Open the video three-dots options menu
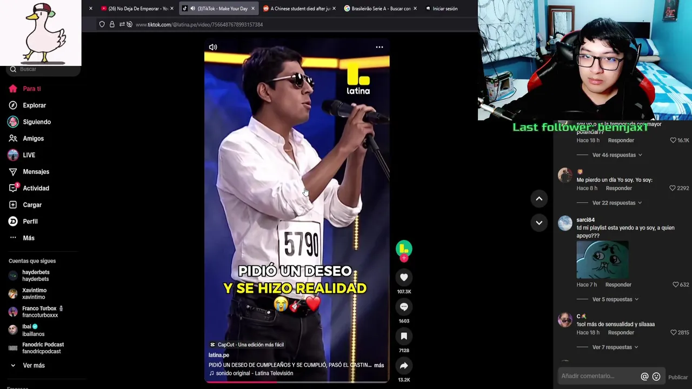The width and height of the screenshot is (692, 389). pyautogui.click(x=380, y=47)
